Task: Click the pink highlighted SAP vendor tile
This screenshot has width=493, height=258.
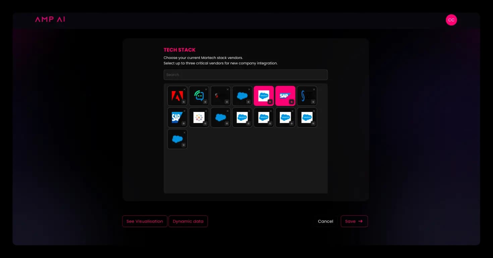Action: click(285, 95)
